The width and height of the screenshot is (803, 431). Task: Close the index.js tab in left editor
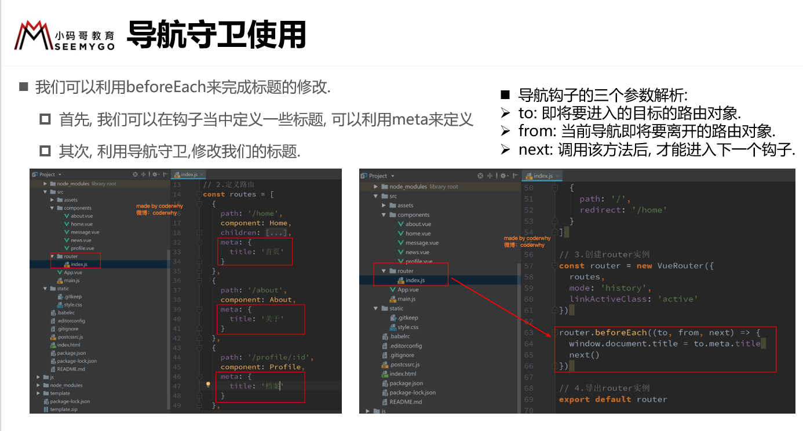[x=200, y=174]
